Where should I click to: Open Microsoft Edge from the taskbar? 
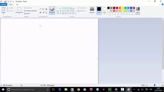[x=60, y=89]
